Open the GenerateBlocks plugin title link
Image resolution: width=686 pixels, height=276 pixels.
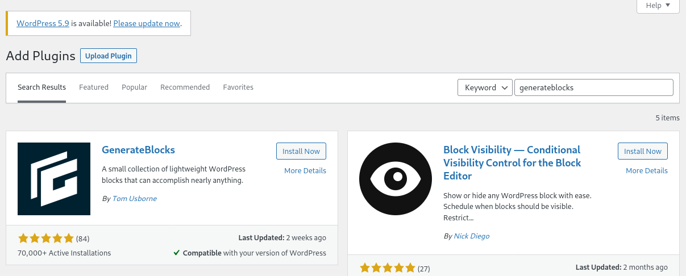click(138, 150)
